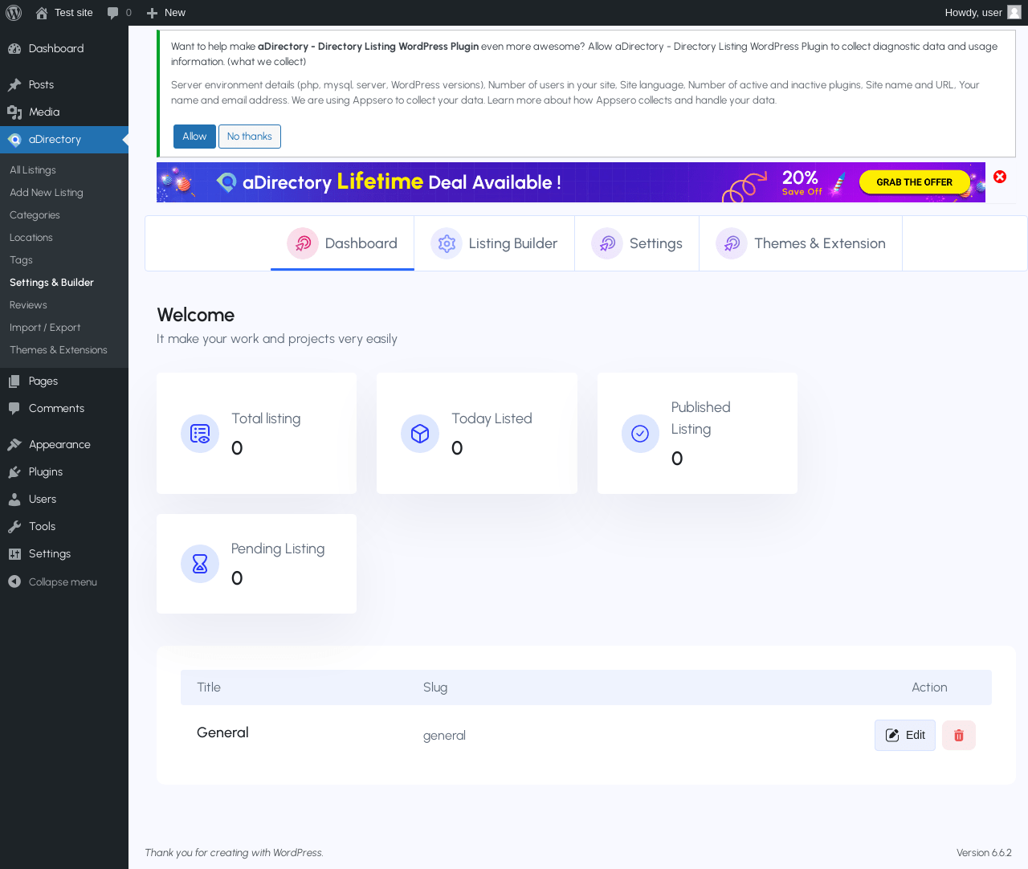The image size is (1028, 869).
Task: Edit the General listing type
Action: [x=905, y=735]
